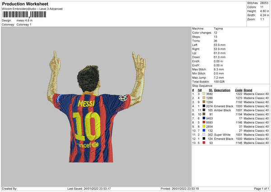Pick the dark brown swatch in row 6
The image size is (271, 192).
pos(204,114)
